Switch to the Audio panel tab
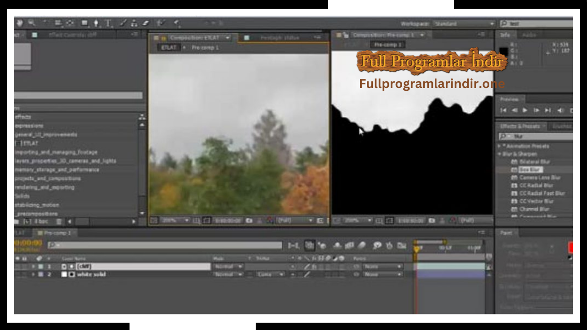Image resolution: width=587 pixels, height=330 pixels. click(x=529, y=35)
